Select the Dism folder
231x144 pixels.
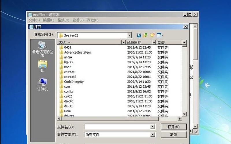pyautogui.click(x=65, y=111)
